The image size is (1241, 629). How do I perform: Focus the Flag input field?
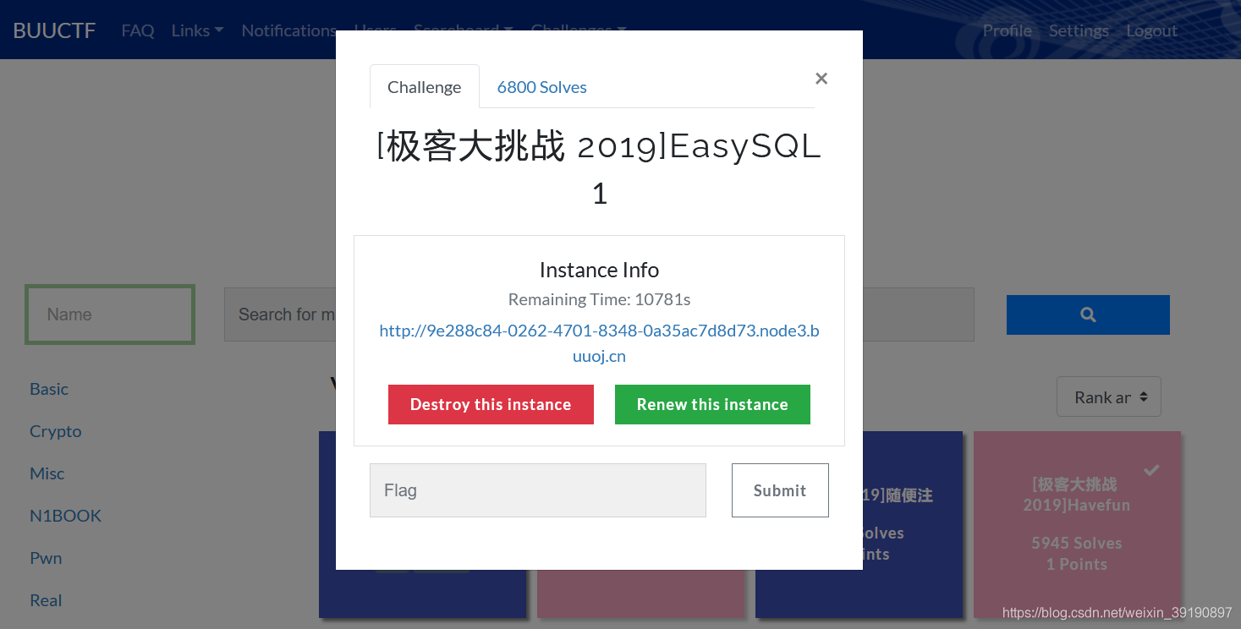[x=538, y=490]
